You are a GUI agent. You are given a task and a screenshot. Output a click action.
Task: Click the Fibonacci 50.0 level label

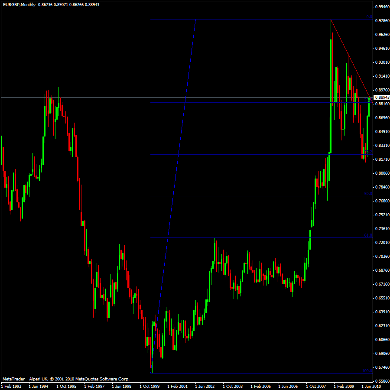click(368, 194)
